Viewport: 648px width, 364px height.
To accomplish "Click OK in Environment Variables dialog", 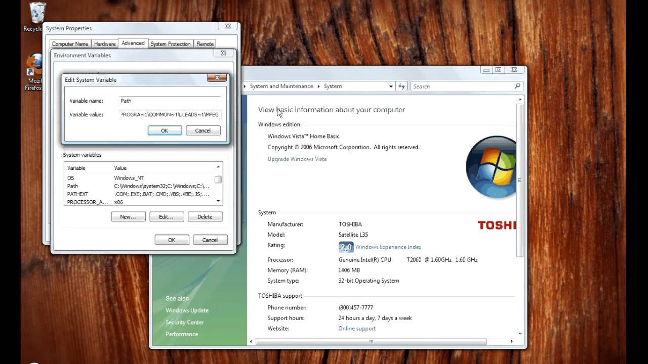I will coord(172,240).
